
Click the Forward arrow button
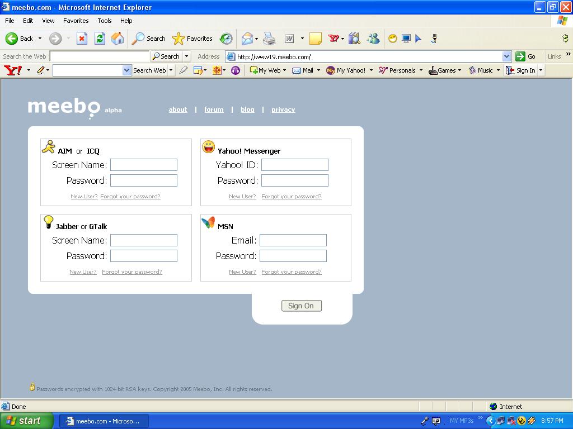coord(55,39)
